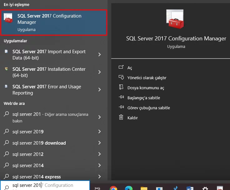Select SQL Server 2017 Error and Usage Reporting
The image size is (230, 190).
point(47,90)
